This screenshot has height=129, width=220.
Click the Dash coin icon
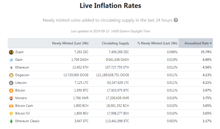(11, 60)
